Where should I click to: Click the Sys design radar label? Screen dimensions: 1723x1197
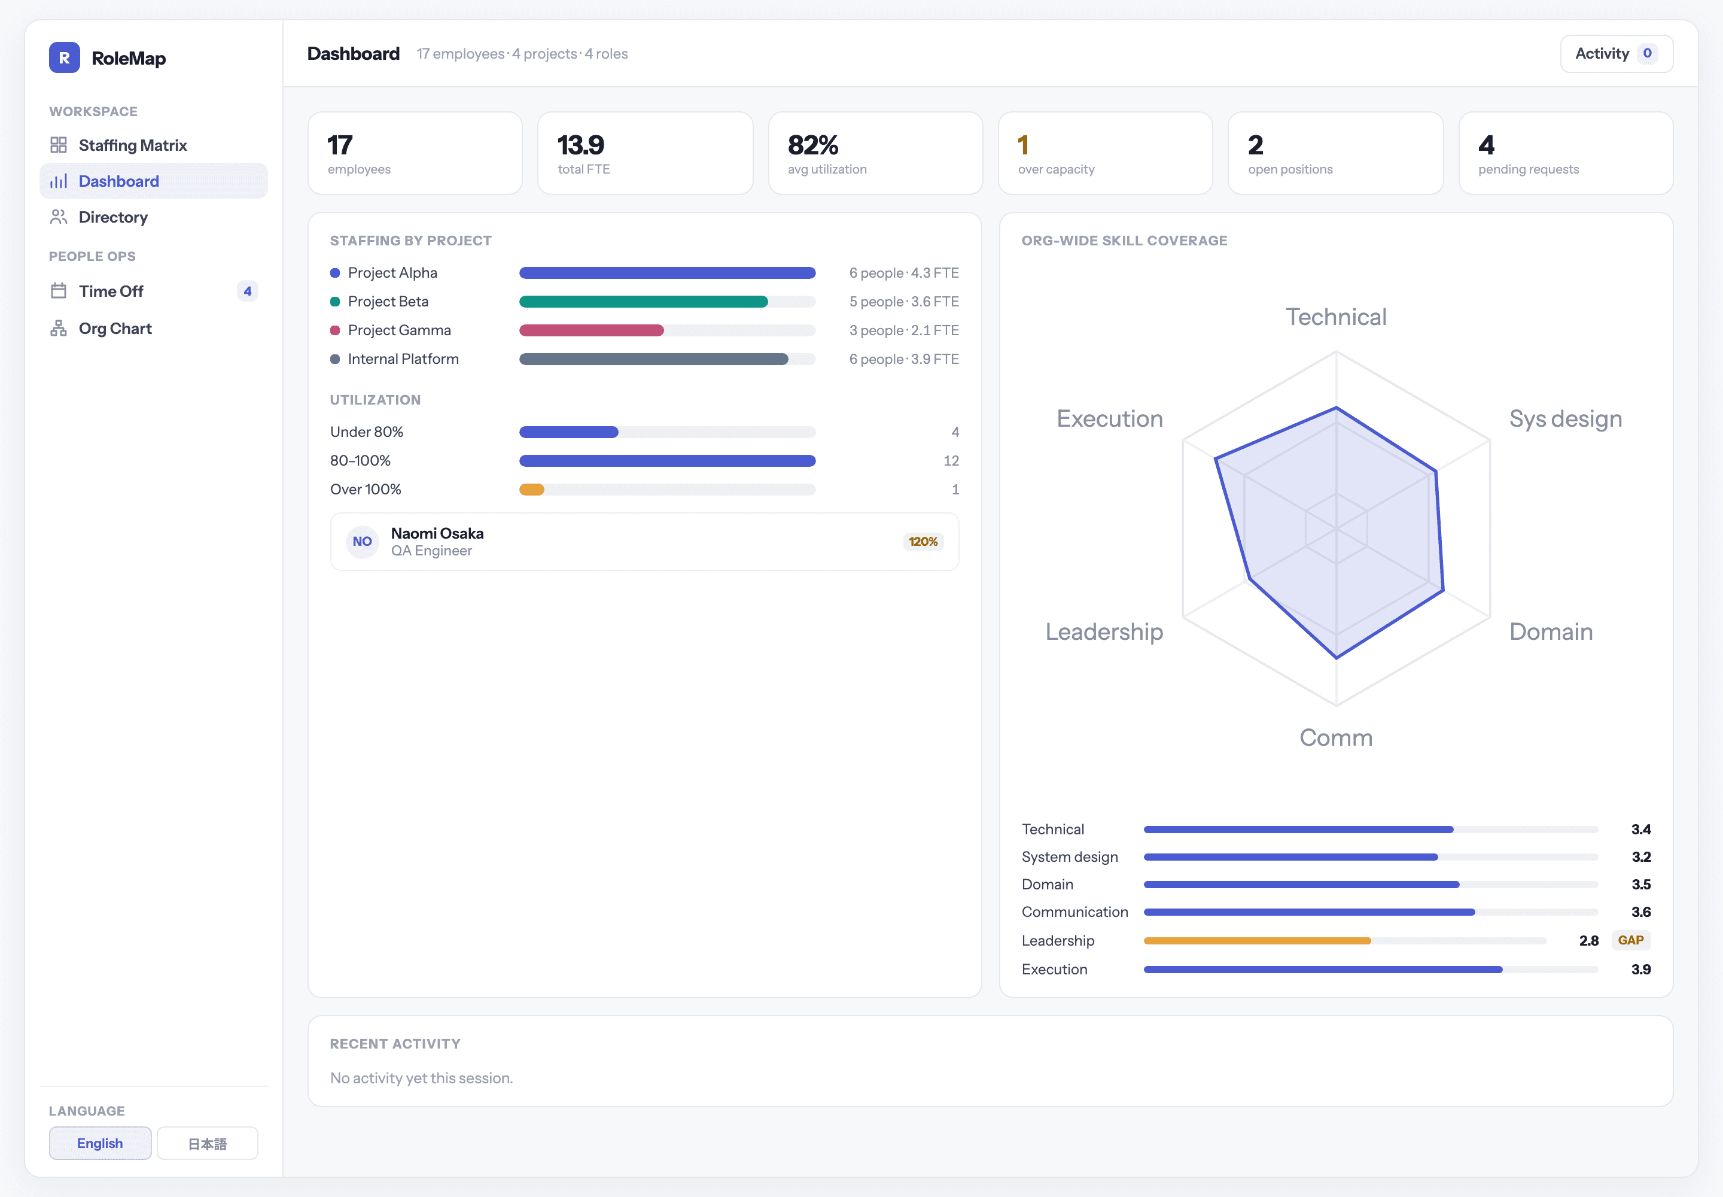(x=1566, y=420)
